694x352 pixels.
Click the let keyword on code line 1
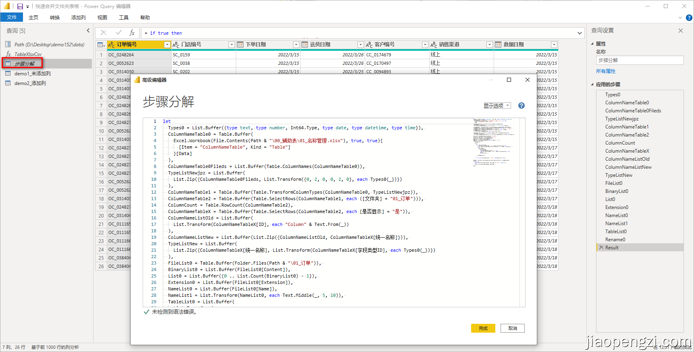coord(167,121)
